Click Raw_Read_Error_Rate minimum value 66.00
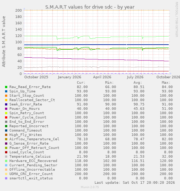The width and height of the screenshot is (180, 191). tap(110, 87)
